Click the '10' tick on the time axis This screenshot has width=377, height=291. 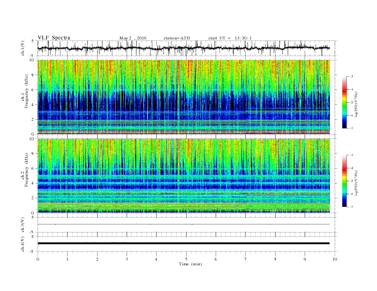tap(335, 259)
